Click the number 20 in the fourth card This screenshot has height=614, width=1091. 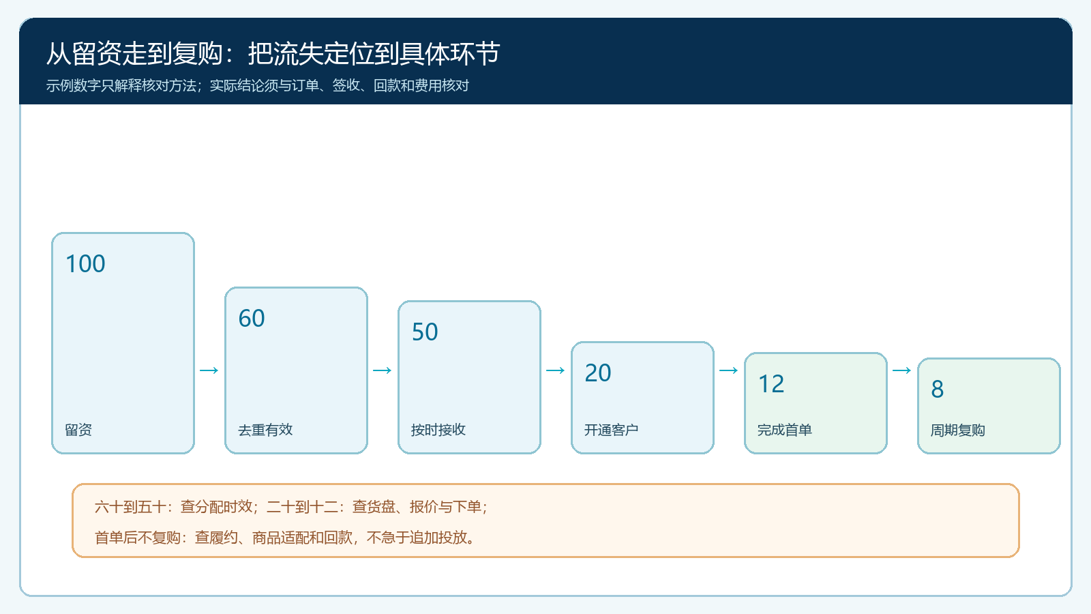point(598,373)
